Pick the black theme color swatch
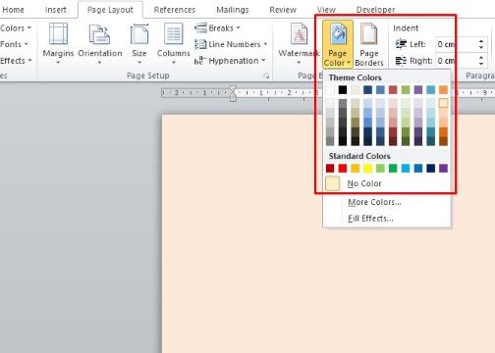 coord(343,90)
